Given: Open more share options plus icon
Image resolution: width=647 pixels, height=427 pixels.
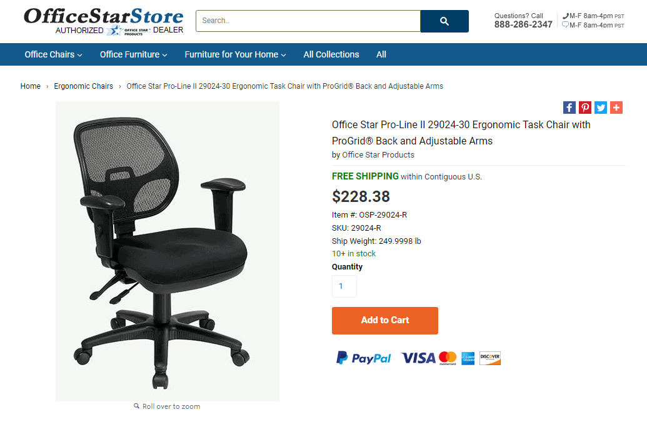Looking at the screenshot, I should (616, 108).
